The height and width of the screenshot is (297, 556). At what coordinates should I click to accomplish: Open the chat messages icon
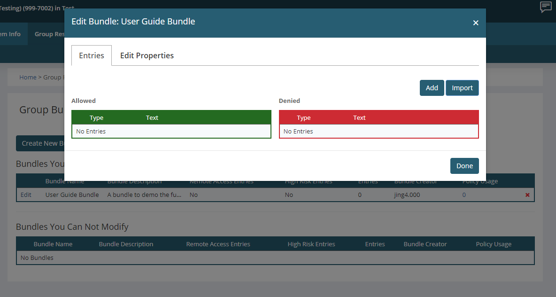[x=546, y=7]
